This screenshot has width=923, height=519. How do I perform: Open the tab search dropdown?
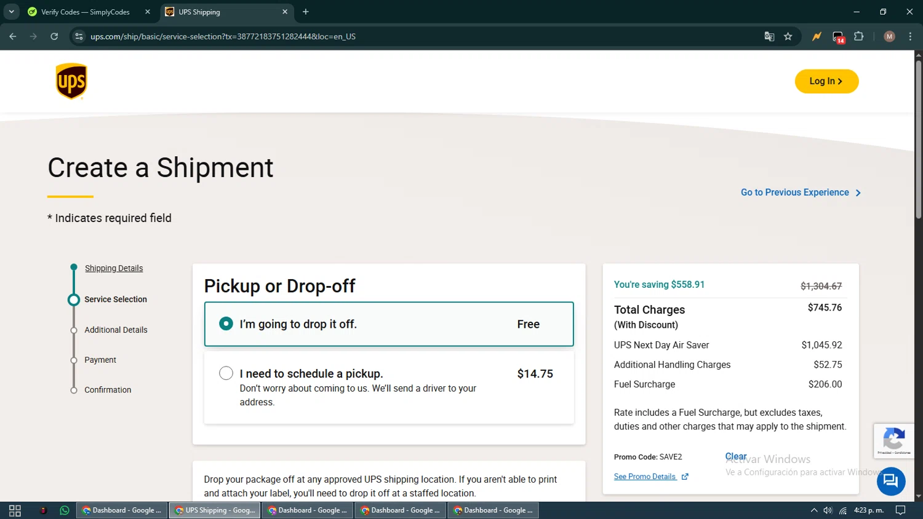11,12
